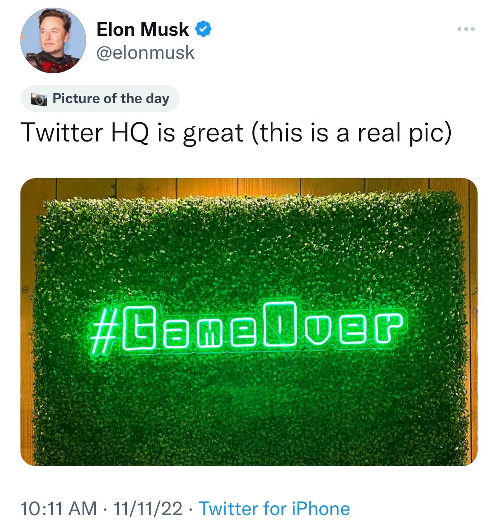Select the Picture of the day tag
The image size is (498, 530).
(100, 99)
